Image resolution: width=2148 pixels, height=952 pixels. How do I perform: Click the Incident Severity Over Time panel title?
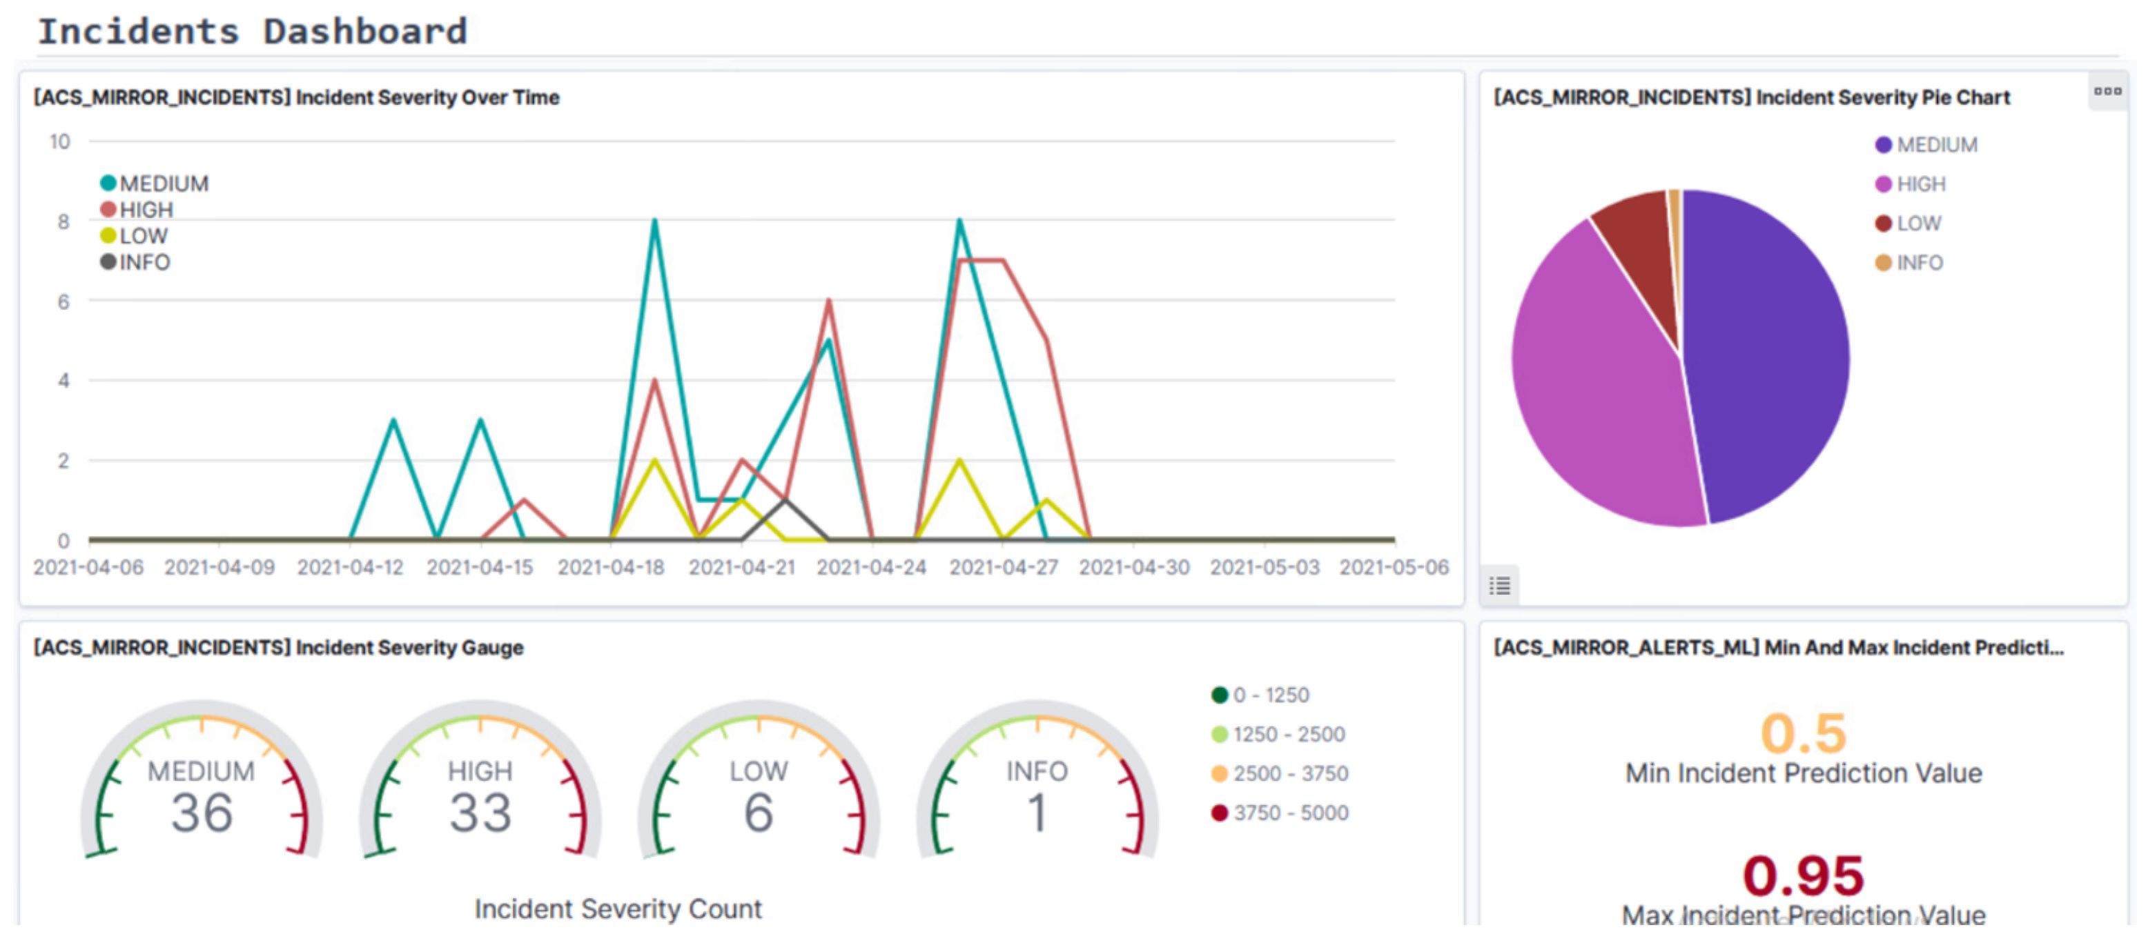(x=296, y=97)
